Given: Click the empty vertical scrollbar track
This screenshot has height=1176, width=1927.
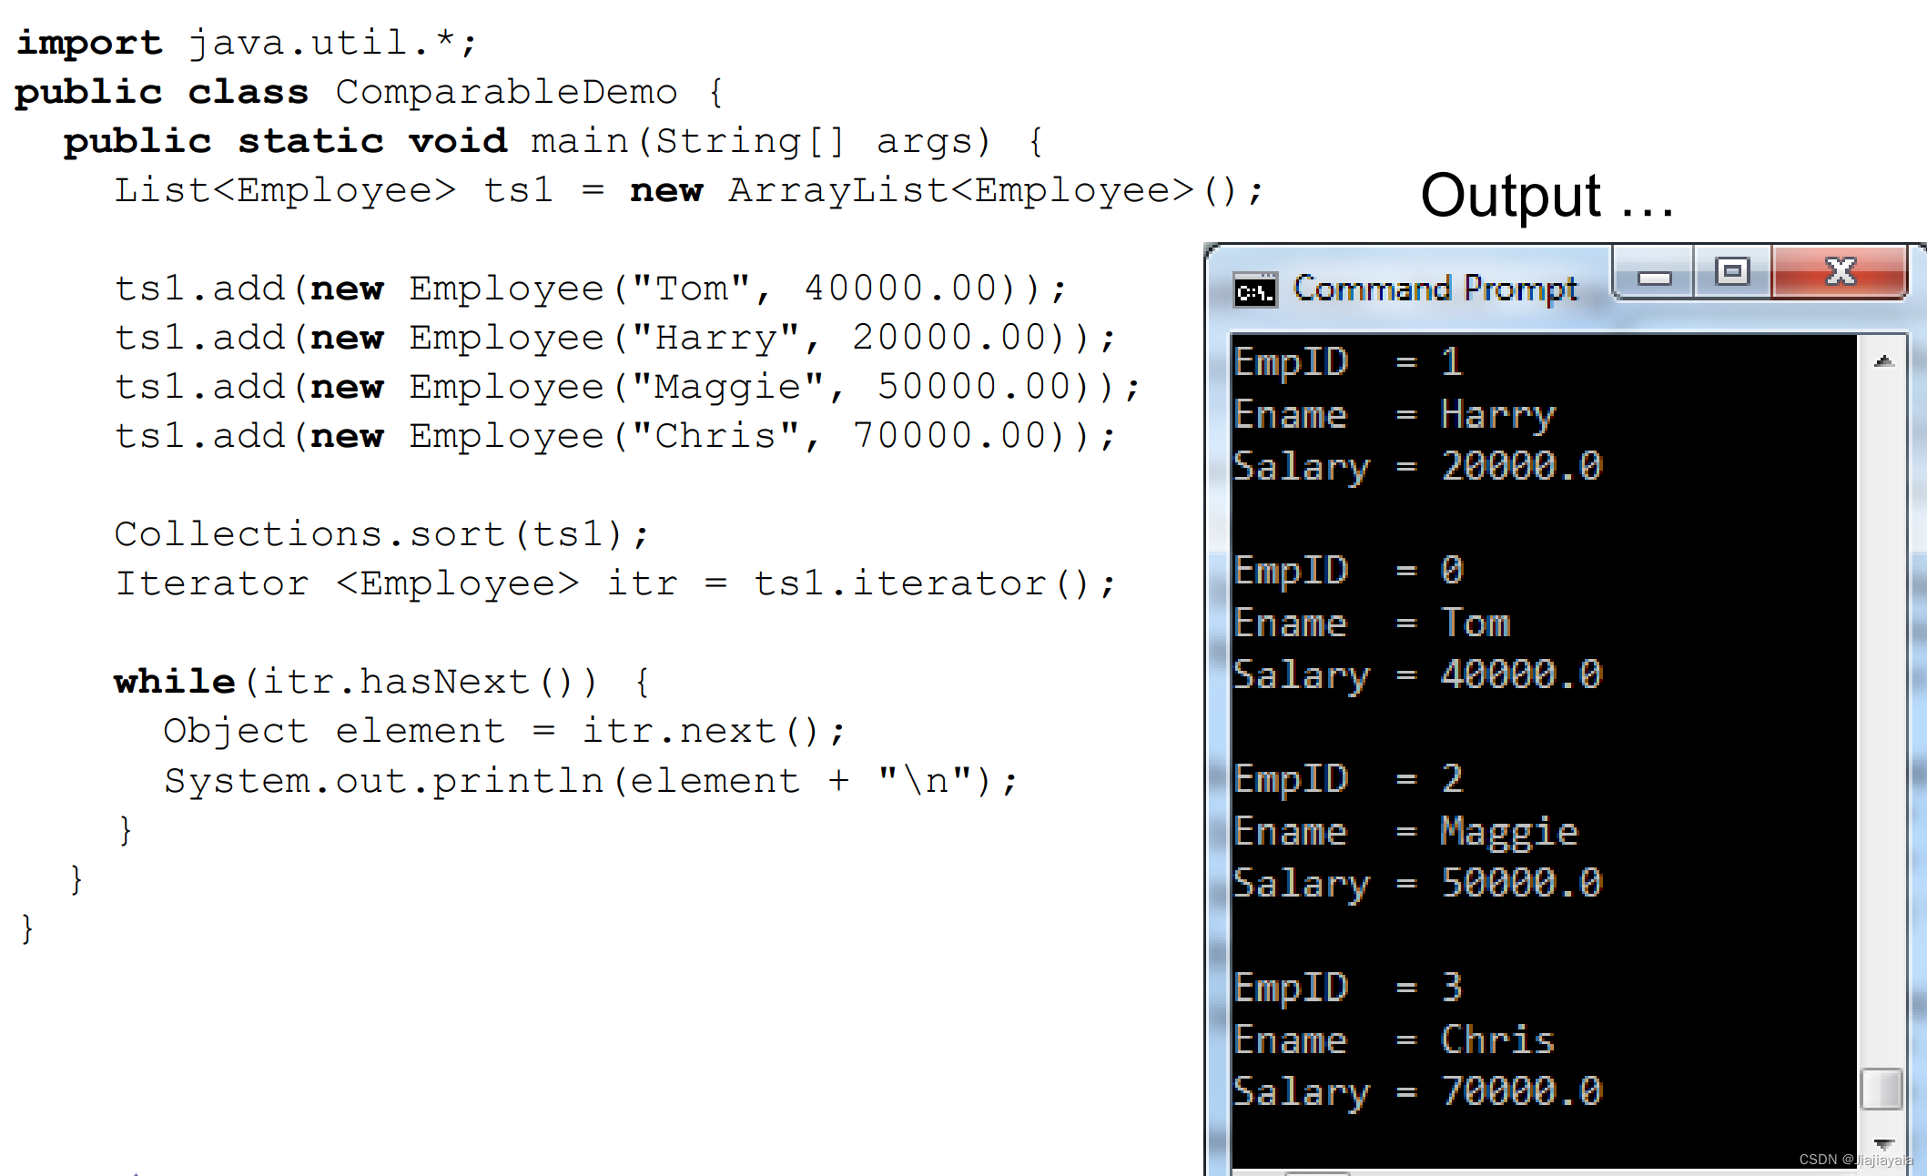Looking at the screenshot, I should pyautogui.click(x=1881, y=710).
